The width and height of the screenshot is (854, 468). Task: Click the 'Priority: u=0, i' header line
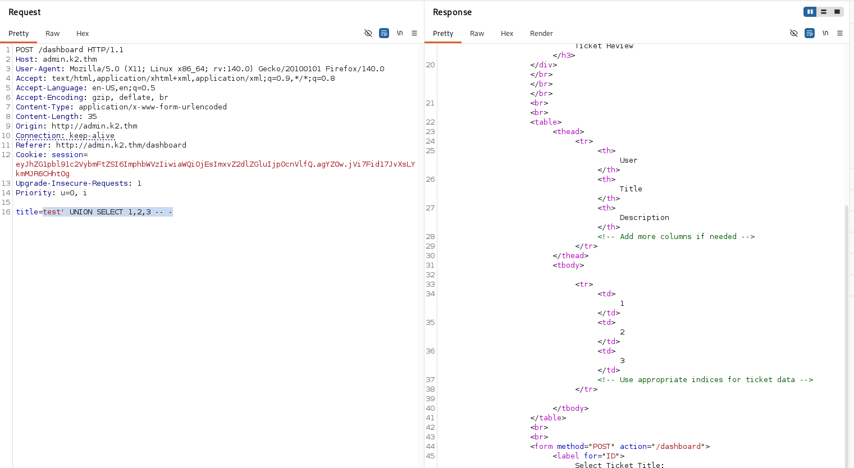click(x=52, y=192)
